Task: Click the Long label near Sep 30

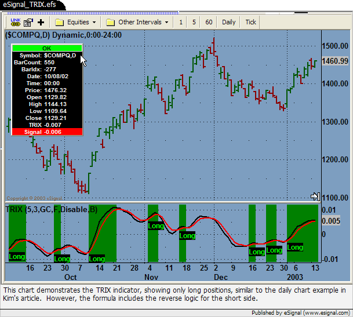Action: (62, 259)
